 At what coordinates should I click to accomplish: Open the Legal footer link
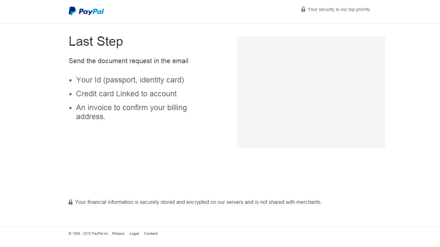134,234
